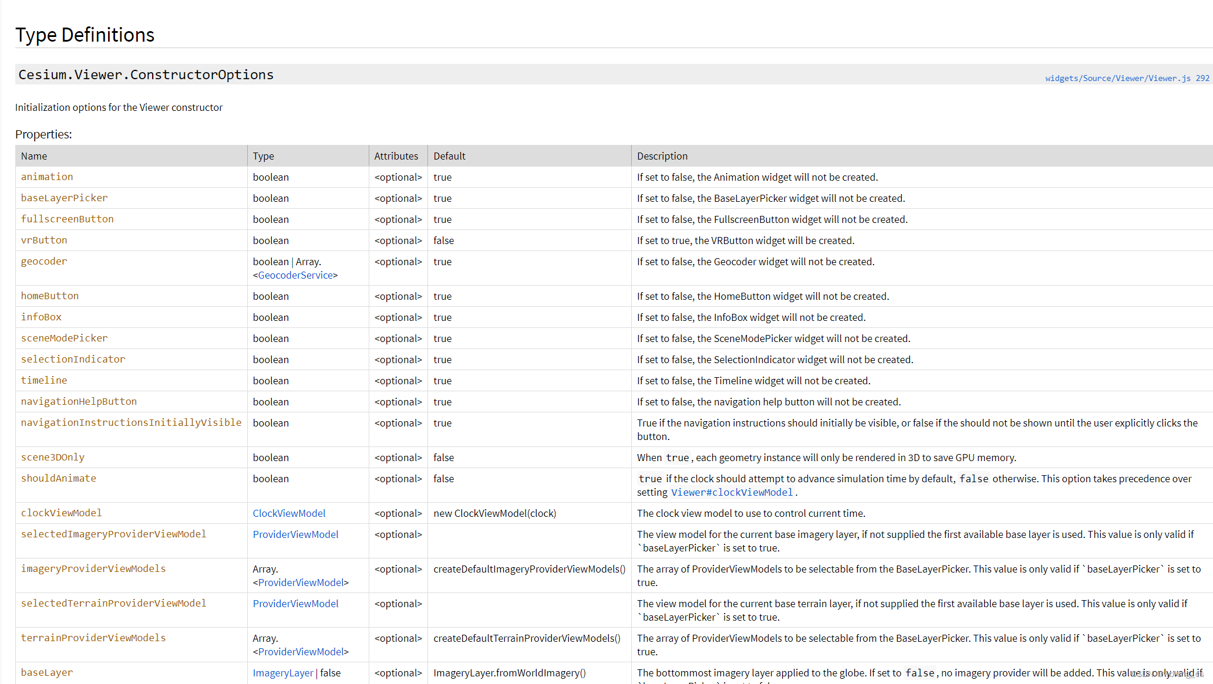This screenshot has width=1213, height=684.
Task: Open ProviderViewModel link in selectedImageryProviderViewModel row
Action: 295,534
